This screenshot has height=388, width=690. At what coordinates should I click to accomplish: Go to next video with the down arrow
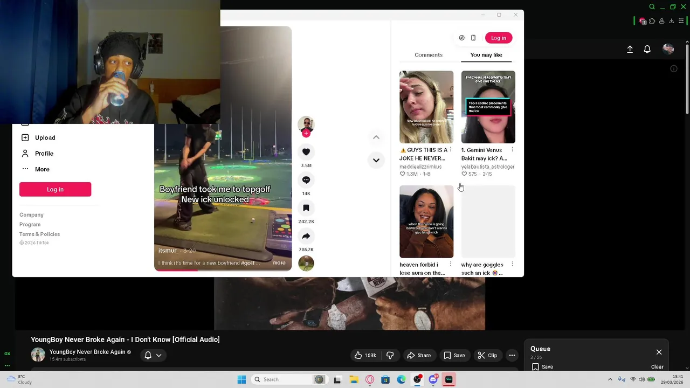point(376,160)
